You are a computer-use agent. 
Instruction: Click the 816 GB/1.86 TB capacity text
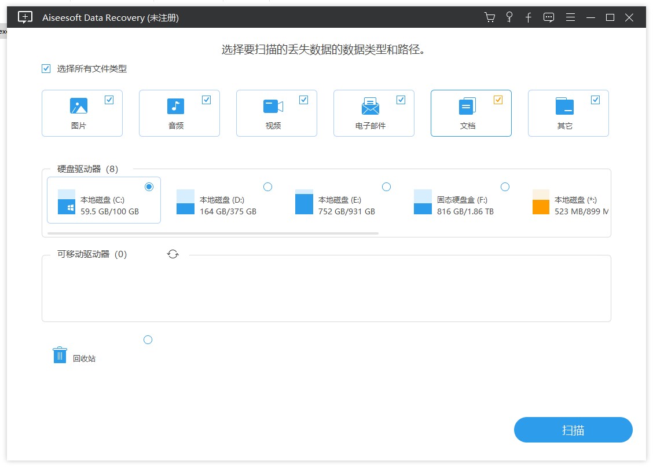point(465,212)
